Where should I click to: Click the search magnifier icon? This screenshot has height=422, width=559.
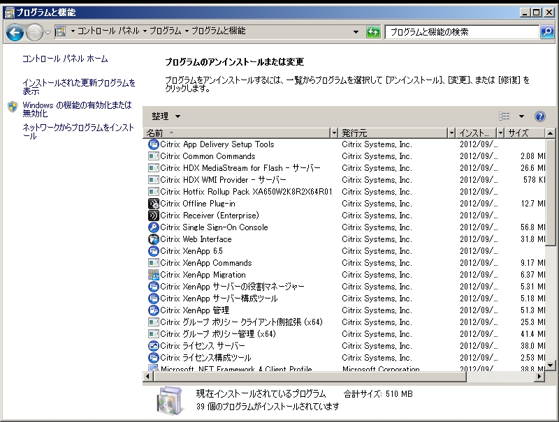tap(546, 32)
